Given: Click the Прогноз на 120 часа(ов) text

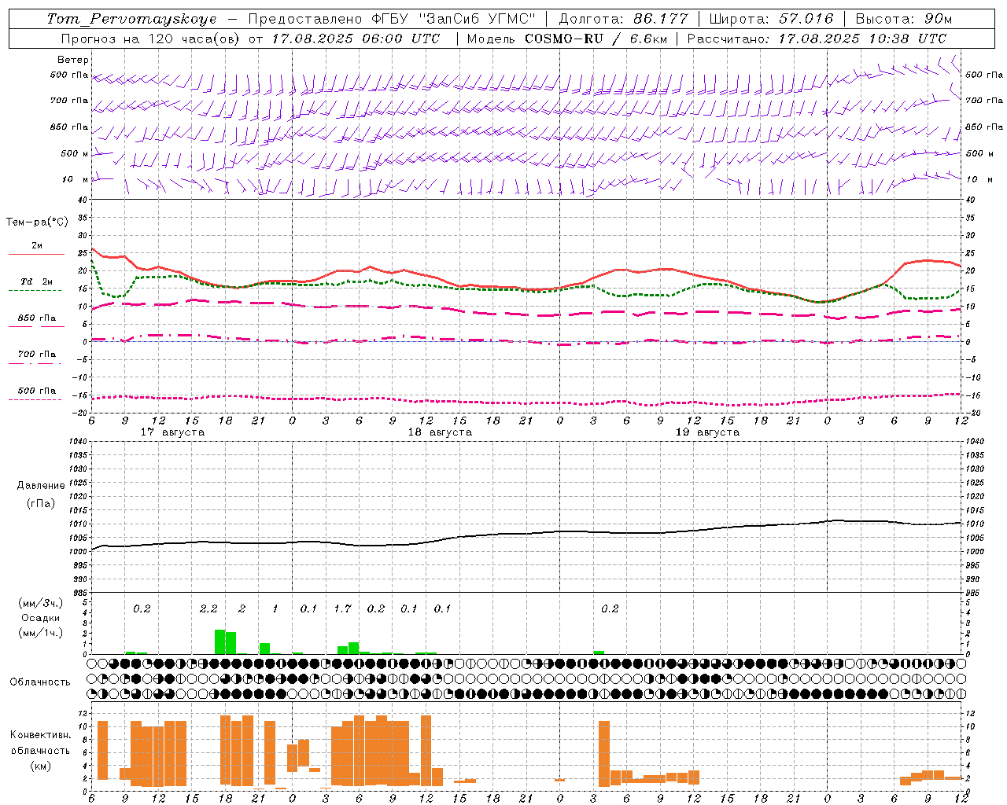Looking at the screenshot, I should (152, 39).
